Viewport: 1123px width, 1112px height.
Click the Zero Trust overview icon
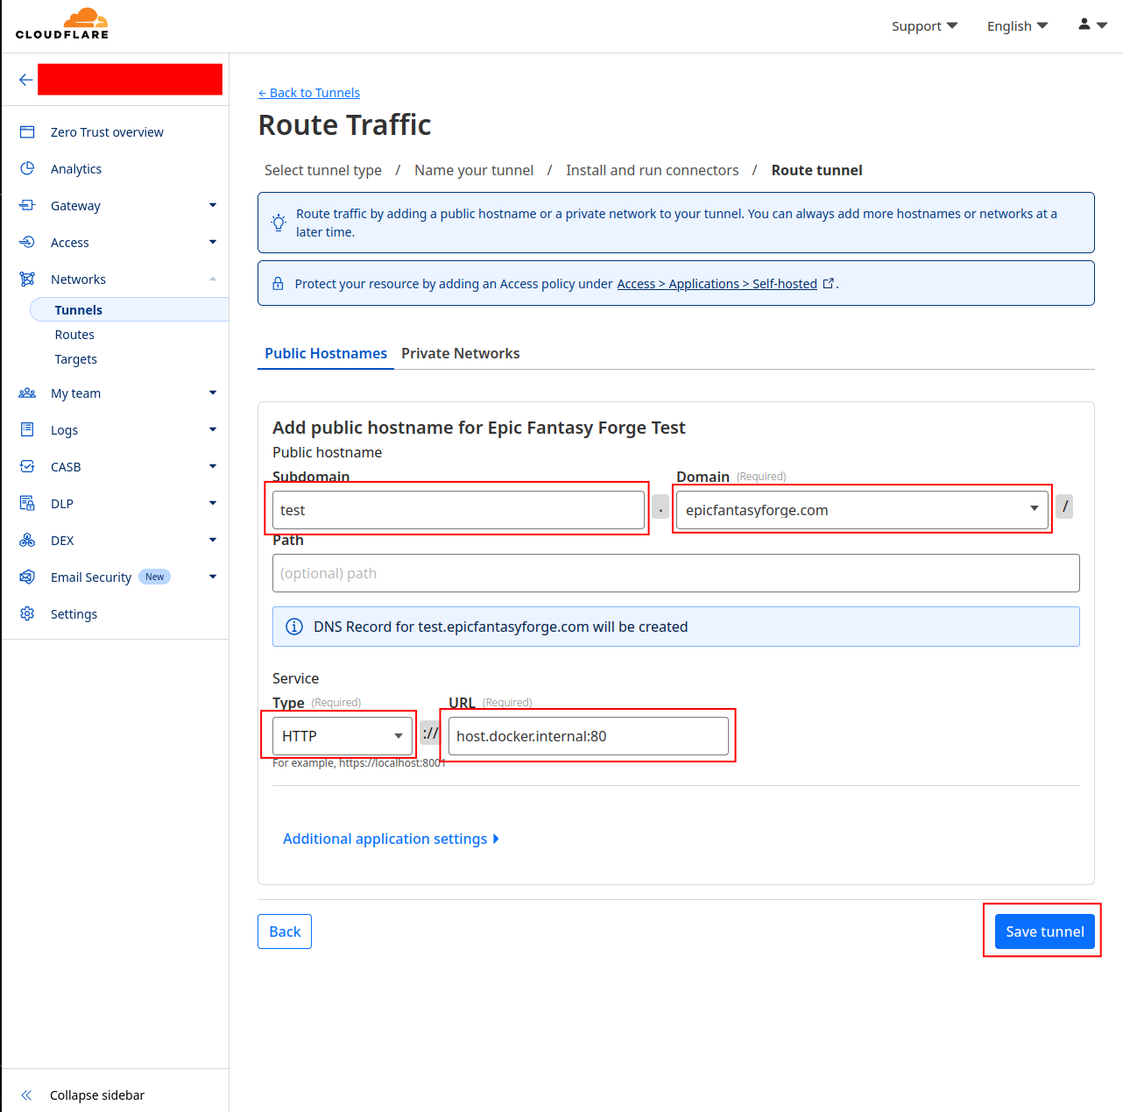pyautogui.click(x=27, y=132)
